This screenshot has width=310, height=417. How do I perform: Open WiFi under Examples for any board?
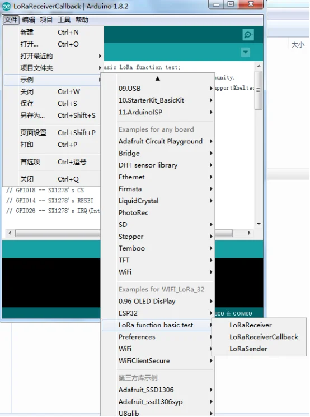point(158,272)
